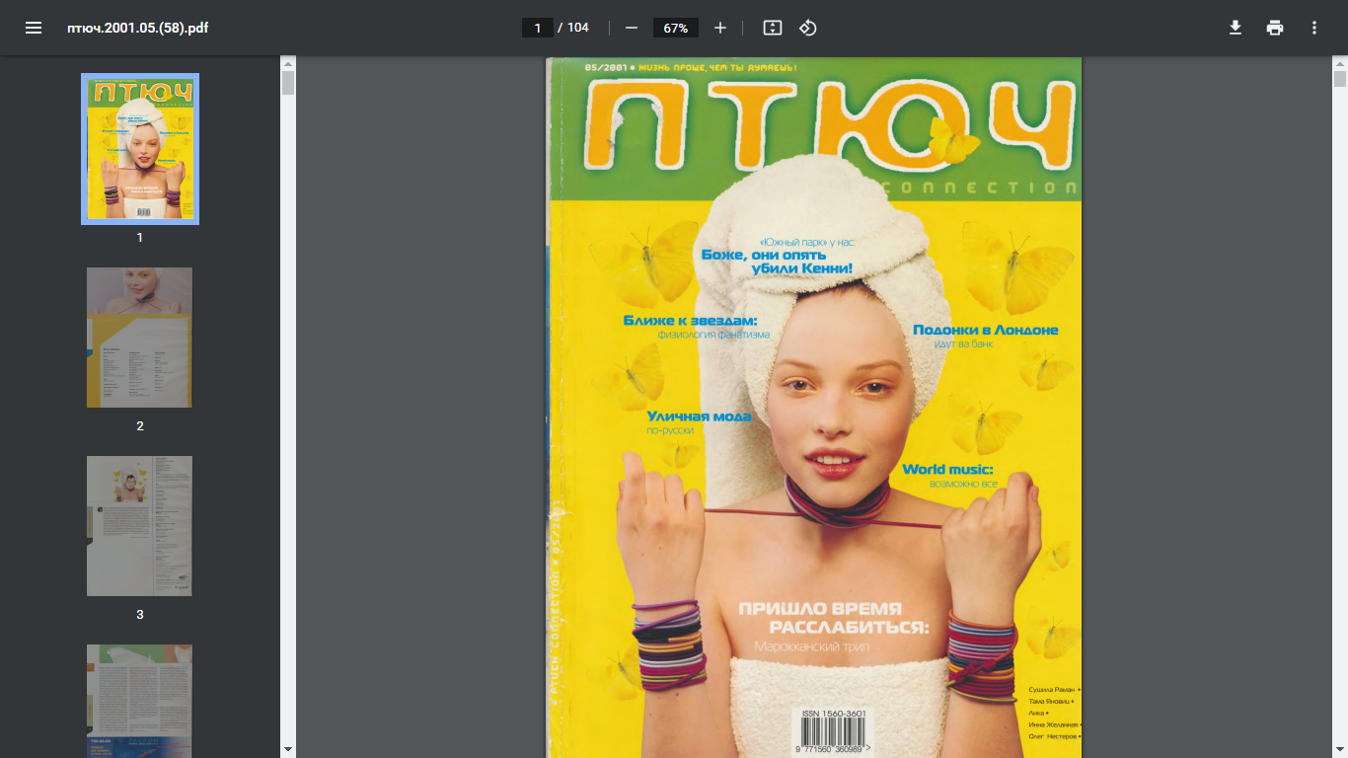This screenshot has width=1348, height=758.
Task: Click the page label '2' under thumbnail
Action: click(140, 426)
